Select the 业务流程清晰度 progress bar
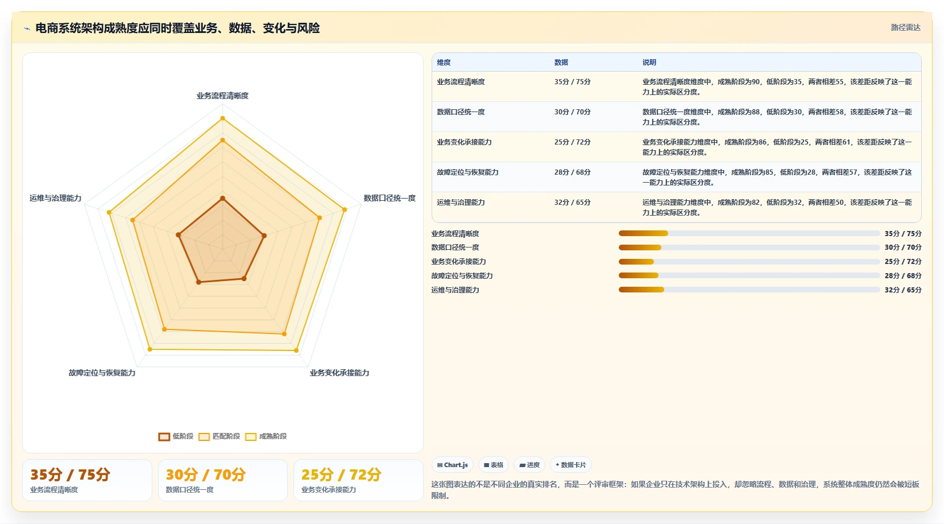944x524 pixels. pos(749,233)
